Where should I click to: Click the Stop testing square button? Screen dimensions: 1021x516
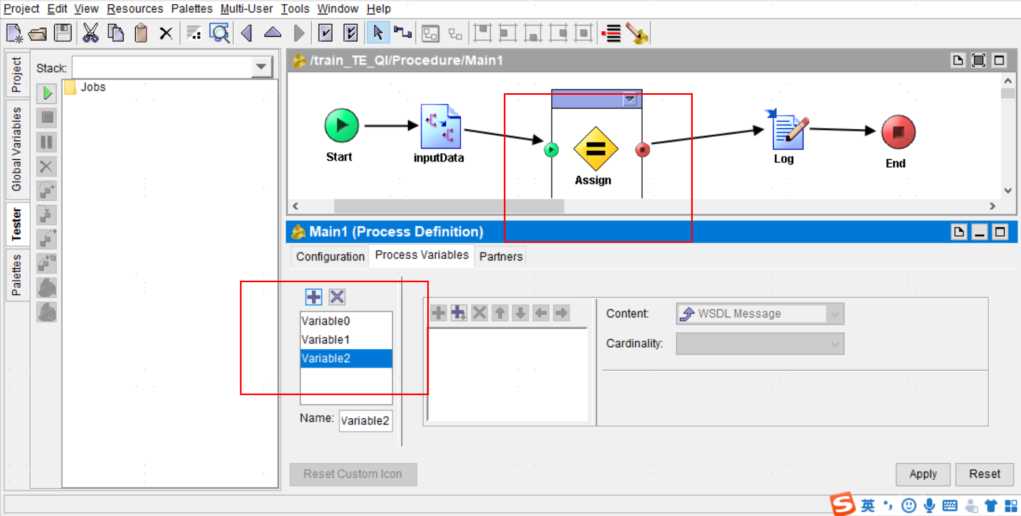(47, 118)
